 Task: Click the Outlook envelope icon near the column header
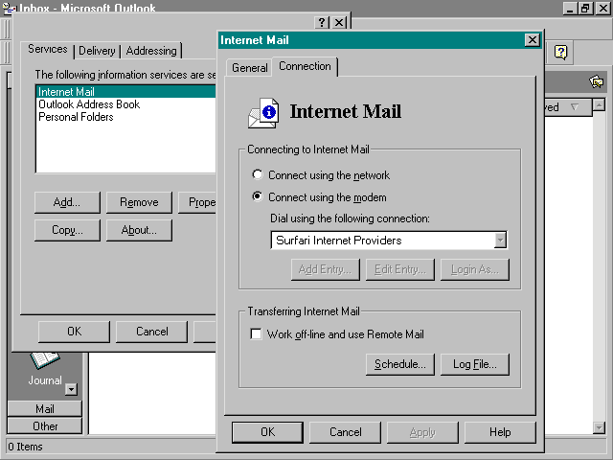coord(596,81)
